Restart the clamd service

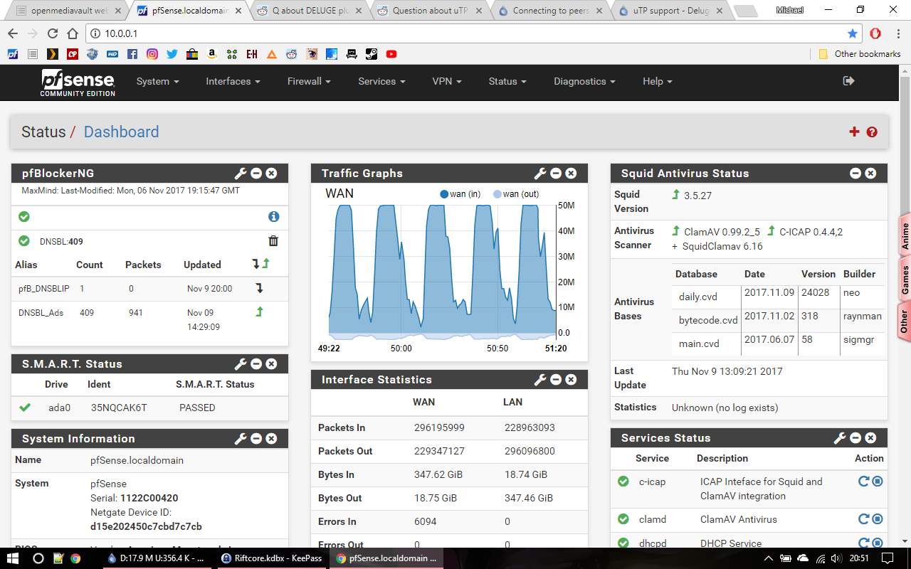(863, 519)
